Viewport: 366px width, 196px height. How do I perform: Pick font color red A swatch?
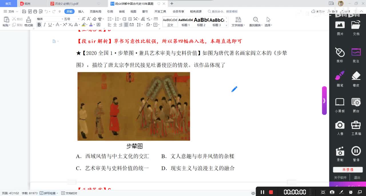91,25
